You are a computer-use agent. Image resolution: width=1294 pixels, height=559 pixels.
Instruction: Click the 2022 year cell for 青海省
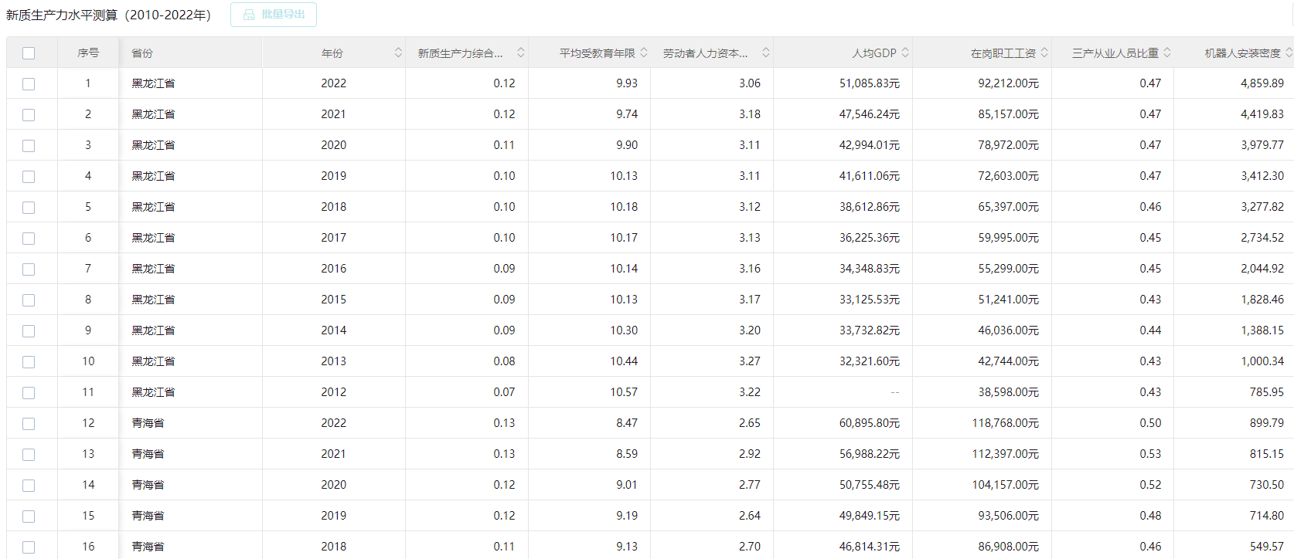tap(333, 423)
